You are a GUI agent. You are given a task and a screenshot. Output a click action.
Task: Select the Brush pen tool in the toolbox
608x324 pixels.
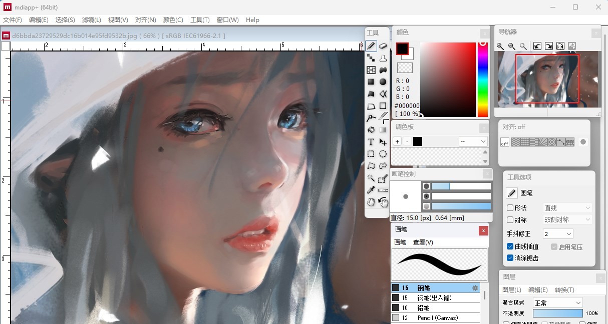371,45
